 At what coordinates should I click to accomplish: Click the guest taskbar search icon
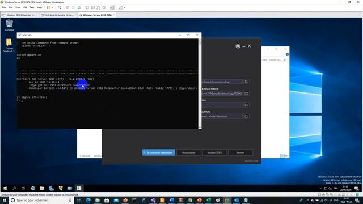pos(14,188)
